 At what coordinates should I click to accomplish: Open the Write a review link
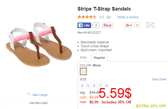click(128, 17)
